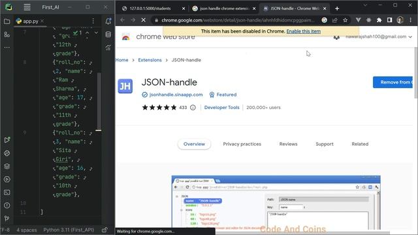
Task: Open a new Chrome tab
Action: [x=337, y=8]
